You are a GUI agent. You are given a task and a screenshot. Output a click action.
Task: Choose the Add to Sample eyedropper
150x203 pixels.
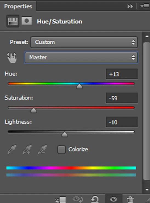[x=27, y=149]
